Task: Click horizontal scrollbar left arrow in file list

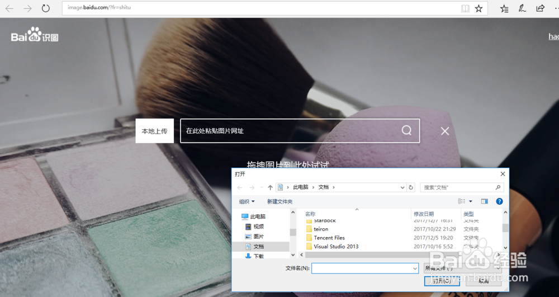Action: click(302, 255)
